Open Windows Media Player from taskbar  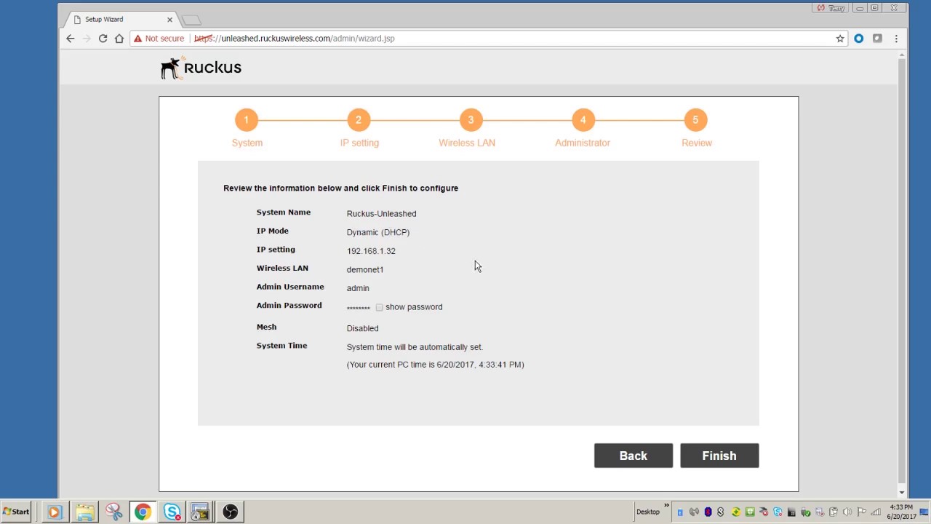54,512
